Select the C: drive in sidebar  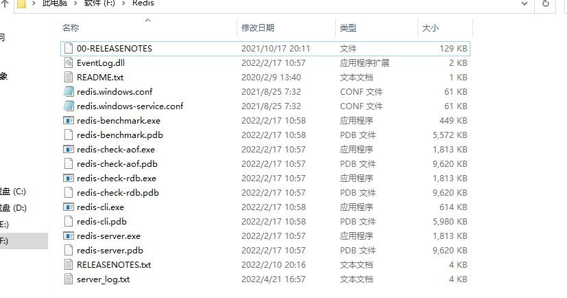(x=13, y=192)
